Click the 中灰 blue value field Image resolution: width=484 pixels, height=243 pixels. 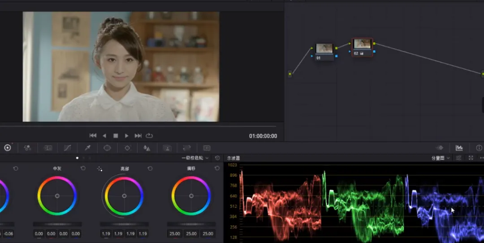point(76,234)
